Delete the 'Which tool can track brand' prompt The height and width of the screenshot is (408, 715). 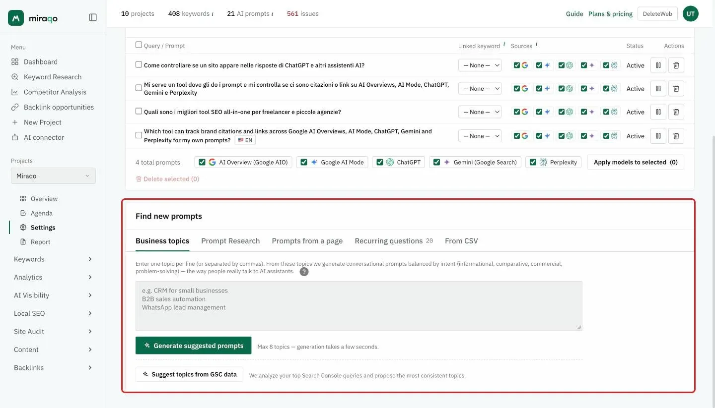pyautogui.click(x=676, y=136)
